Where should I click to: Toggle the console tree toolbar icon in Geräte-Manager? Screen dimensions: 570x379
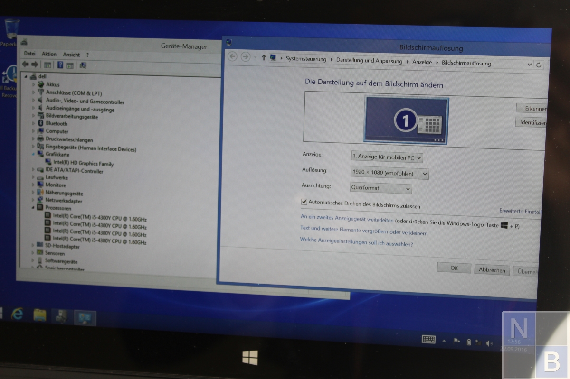47,65
